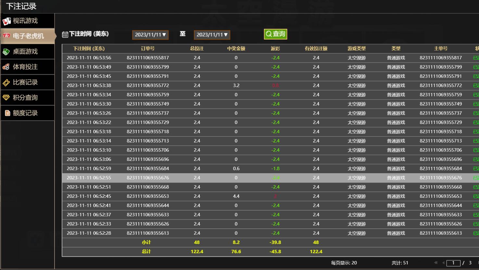479x270 pixels.
Task: Click 主单号 value 8231111069355749
Action: coord(441,104)
